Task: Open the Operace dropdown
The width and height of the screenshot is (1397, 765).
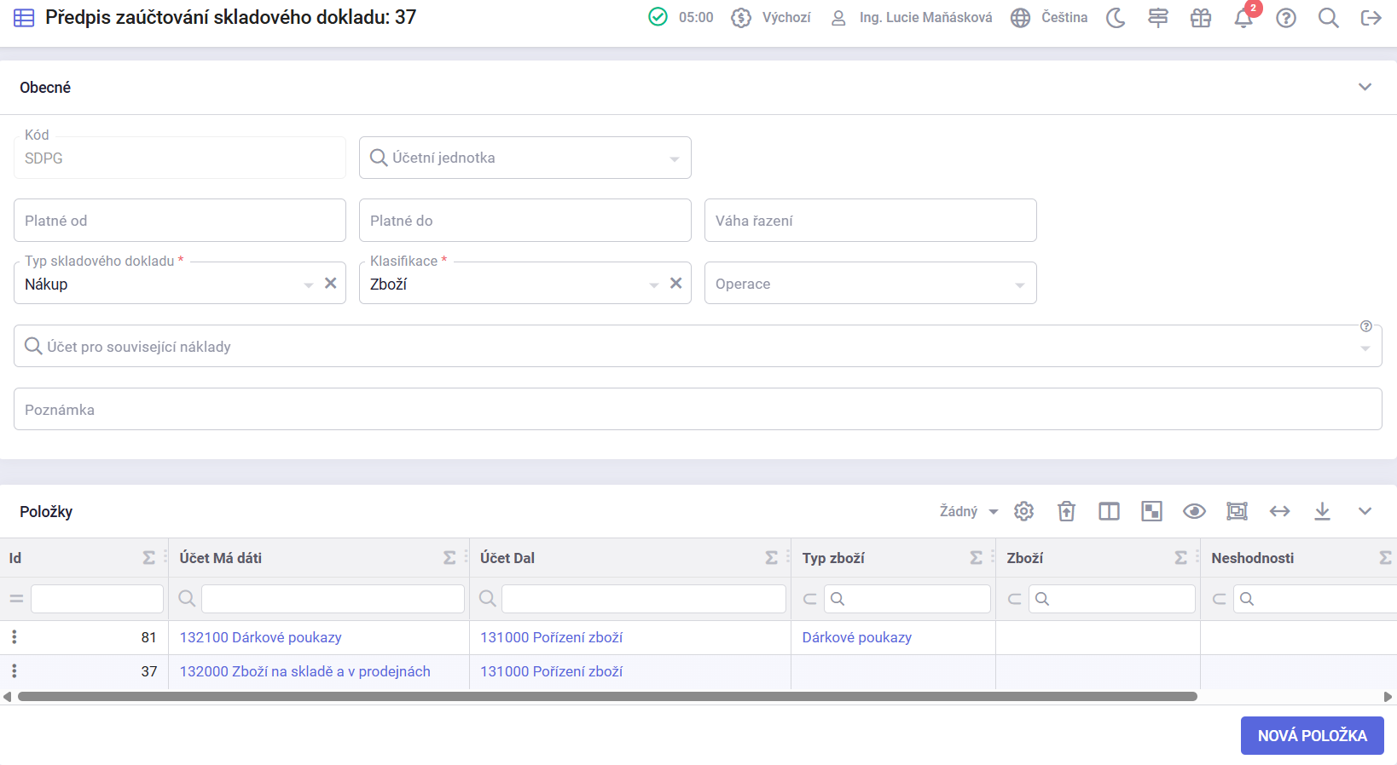Action: coord(870,284)
